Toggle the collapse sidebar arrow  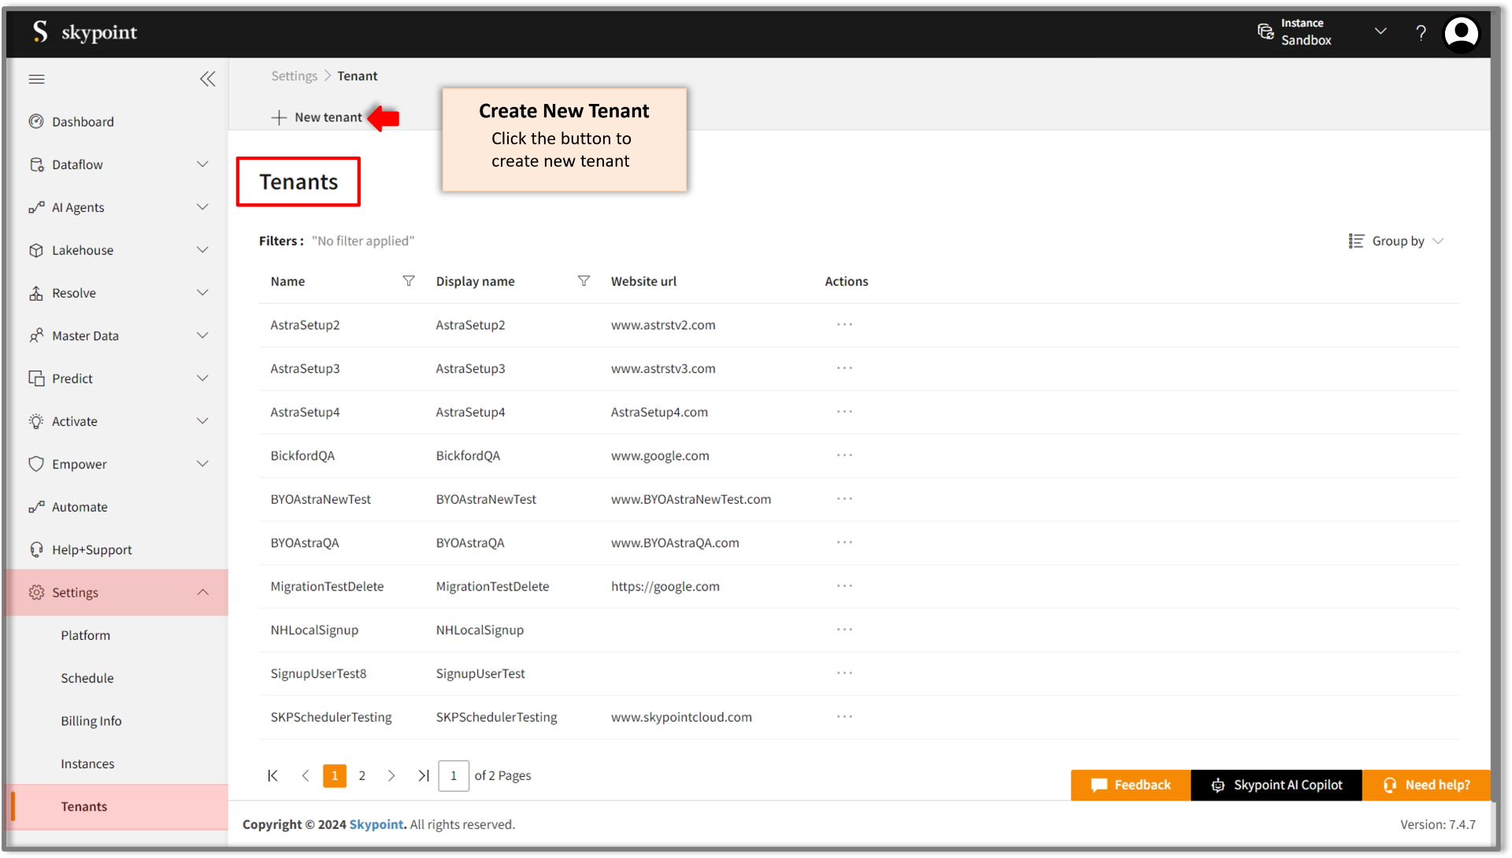pos(208,79)
